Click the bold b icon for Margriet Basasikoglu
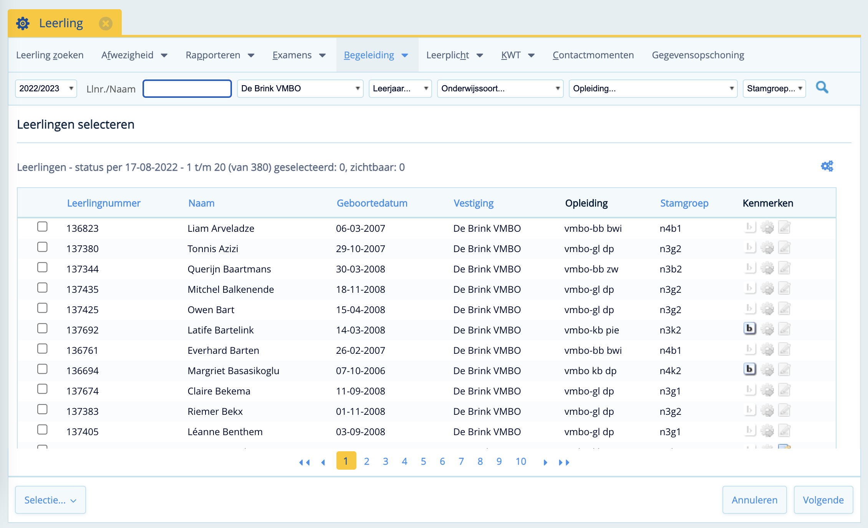868x528 pixels. [749, 370]
